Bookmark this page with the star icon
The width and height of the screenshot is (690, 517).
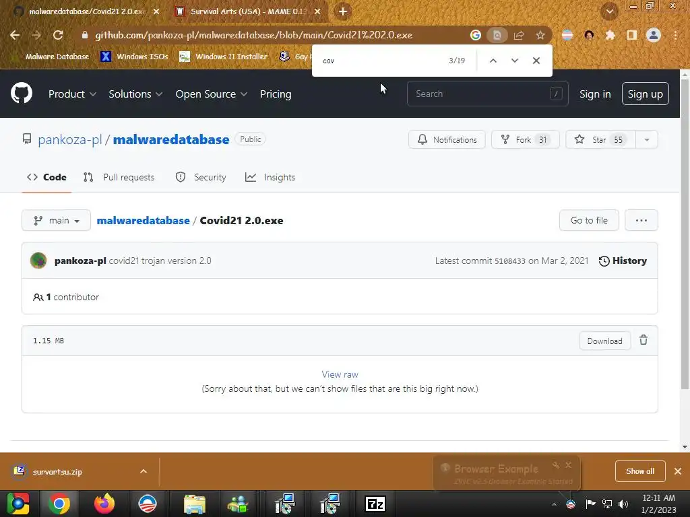click(540, 35)
